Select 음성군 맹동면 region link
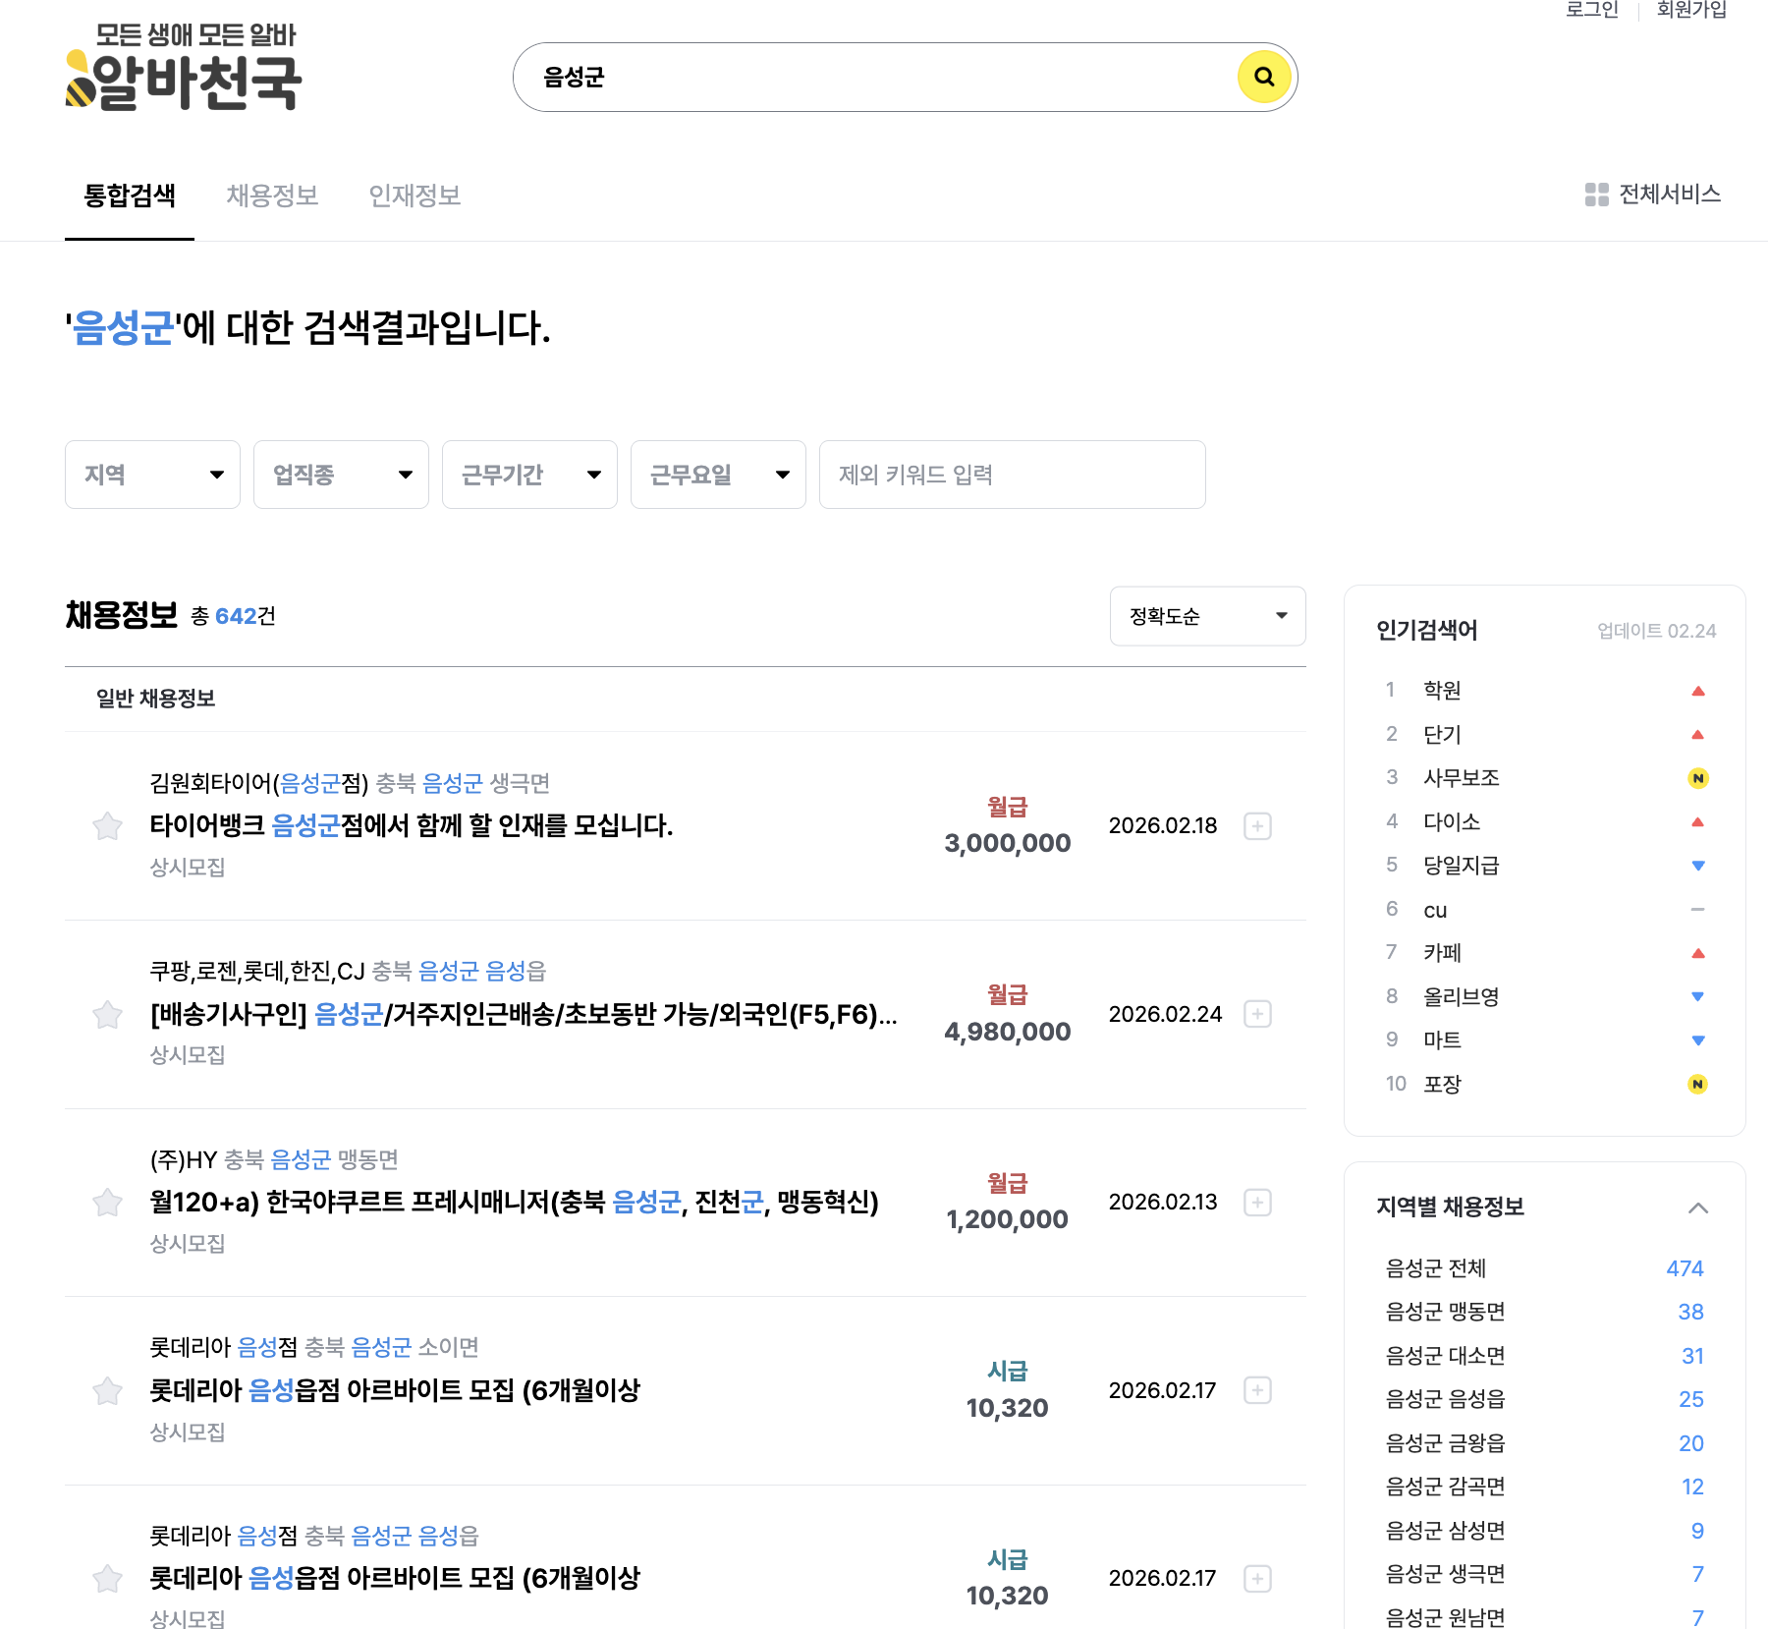The height and width of the screenshot is (1629, 1768). point(1445,1312)
